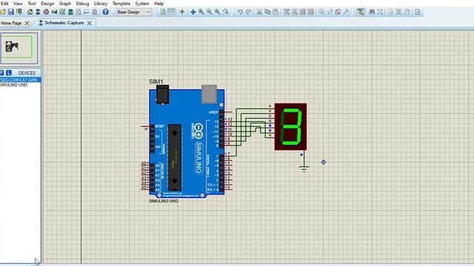Screen dimensions: 474x266
Task: Open the Edit menu
Action: (4, 4)
